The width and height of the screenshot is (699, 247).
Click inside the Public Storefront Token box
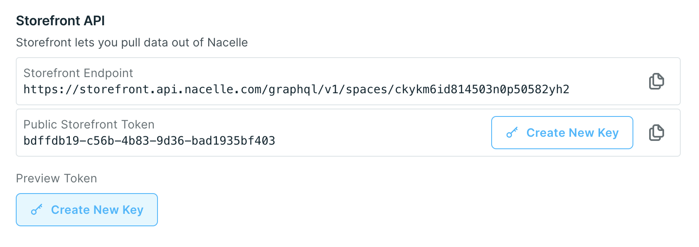tap(348, 133)
